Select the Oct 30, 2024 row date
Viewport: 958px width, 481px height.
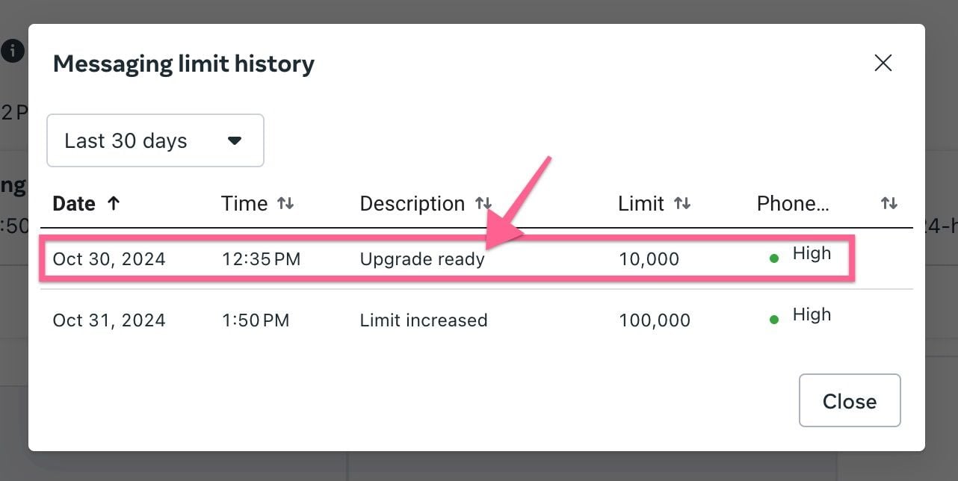pos(109,259)
